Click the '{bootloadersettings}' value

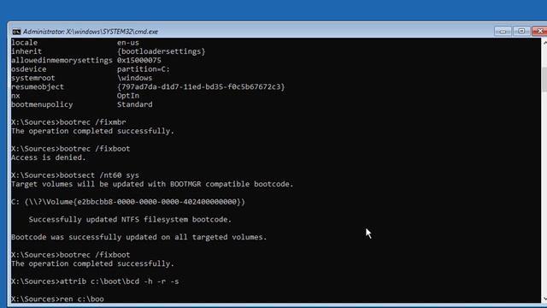[x=162, y=51]
